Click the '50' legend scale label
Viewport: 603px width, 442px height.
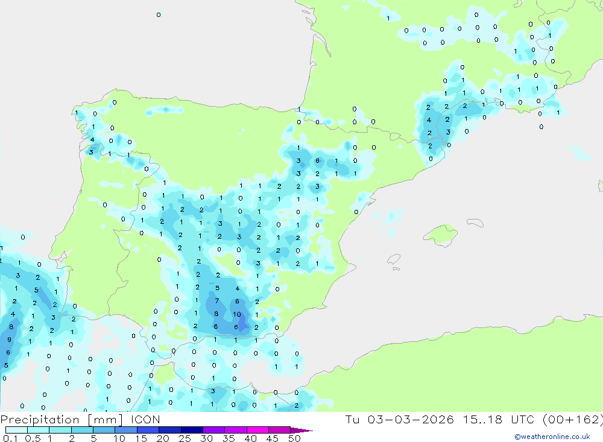(294, 438)
